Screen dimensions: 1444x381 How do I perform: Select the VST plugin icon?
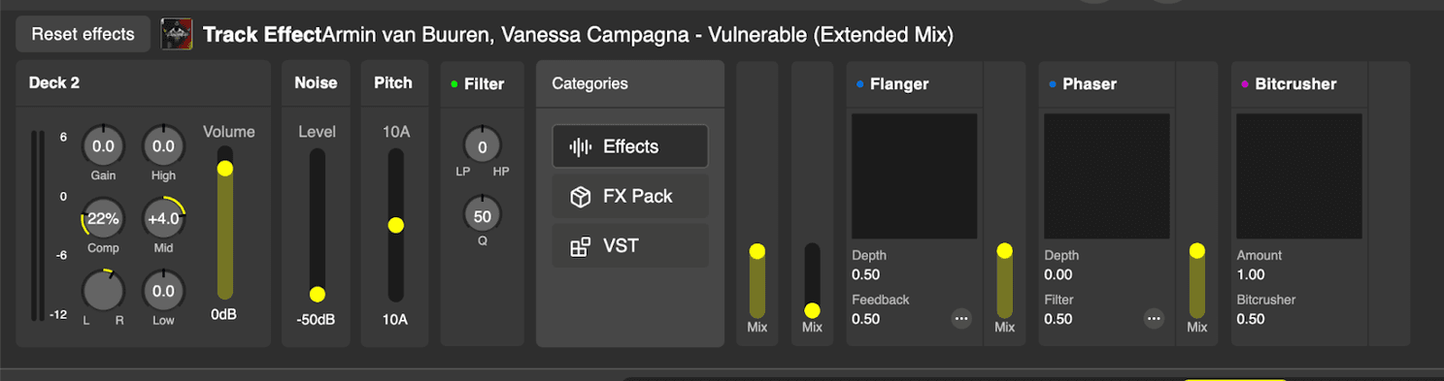pos(580,246)
